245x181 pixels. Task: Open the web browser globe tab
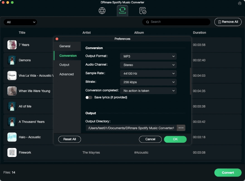[102, 11]
